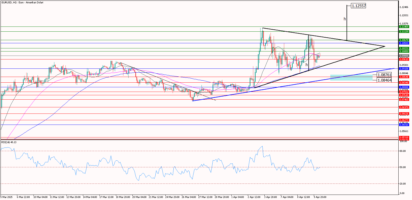
Task: Click the blue 1.10503 price level tag
Action: click(404, 43)
